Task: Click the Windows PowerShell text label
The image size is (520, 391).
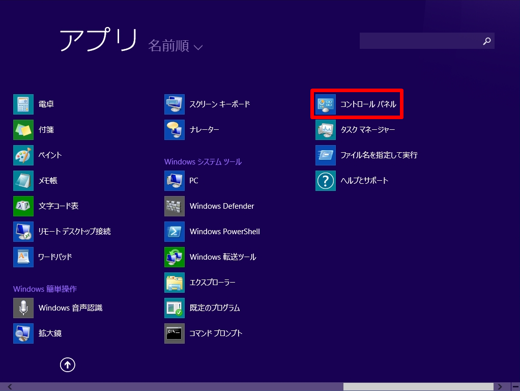Action: [x=224, y=231]
